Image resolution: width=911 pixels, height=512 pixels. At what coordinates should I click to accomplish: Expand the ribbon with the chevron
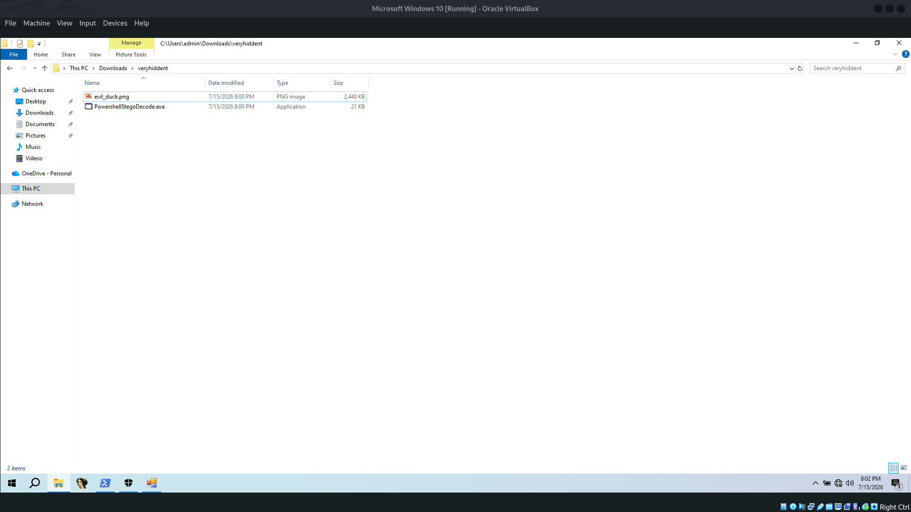click(x=895, y=55)
